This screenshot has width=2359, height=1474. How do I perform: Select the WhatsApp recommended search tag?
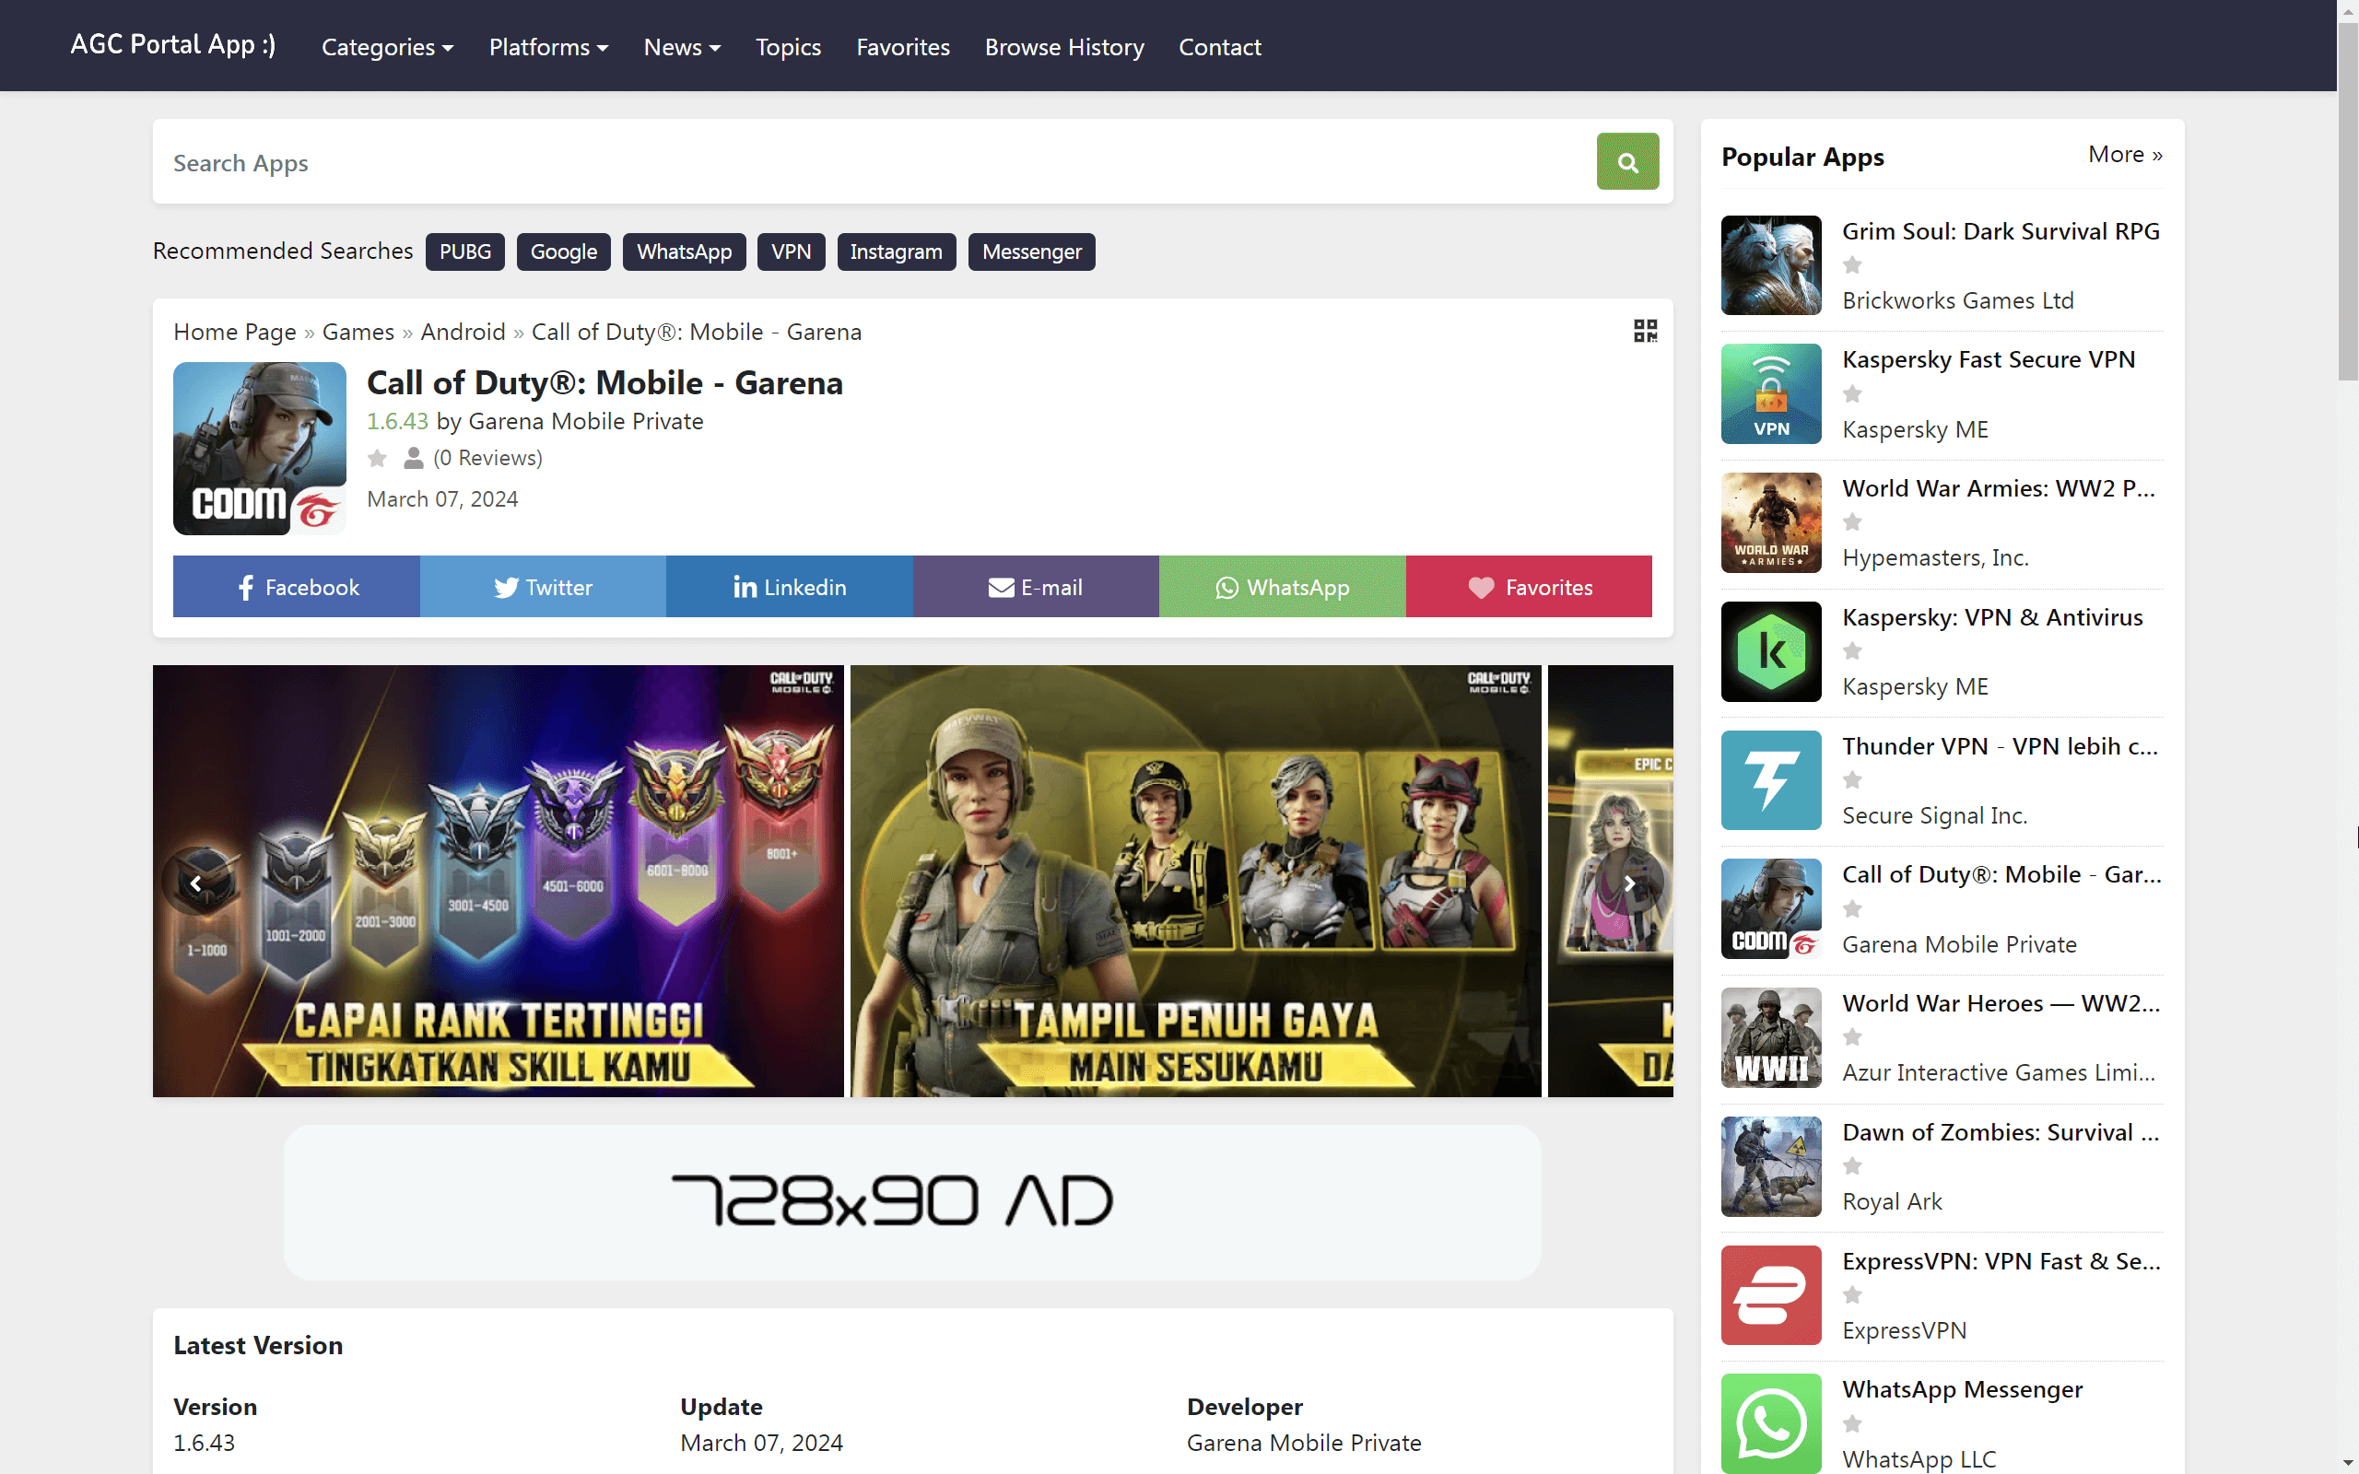(x=685, y=252)
